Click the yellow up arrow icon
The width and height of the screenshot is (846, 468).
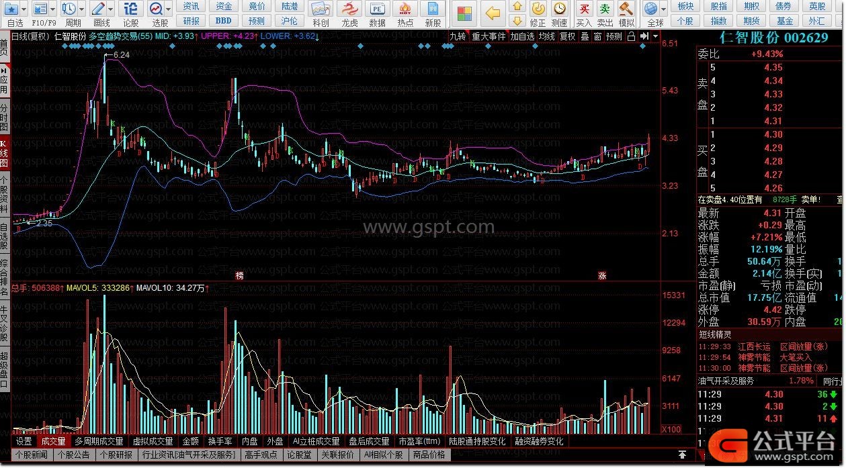(x=517, y=7)
